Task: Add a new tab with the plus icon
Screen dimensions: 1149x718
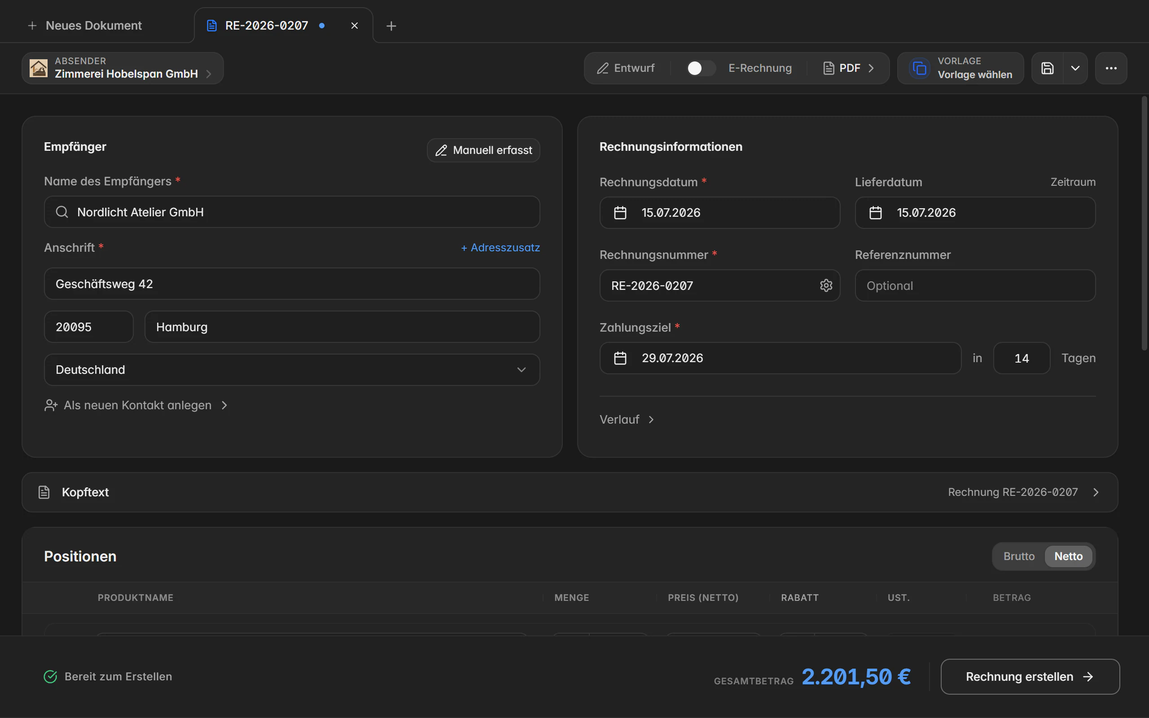Action: pyautogui.click(x=391, y=26)
